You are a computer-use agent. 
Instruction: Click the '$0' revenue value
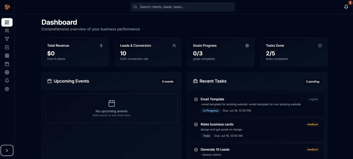[51, 53]
